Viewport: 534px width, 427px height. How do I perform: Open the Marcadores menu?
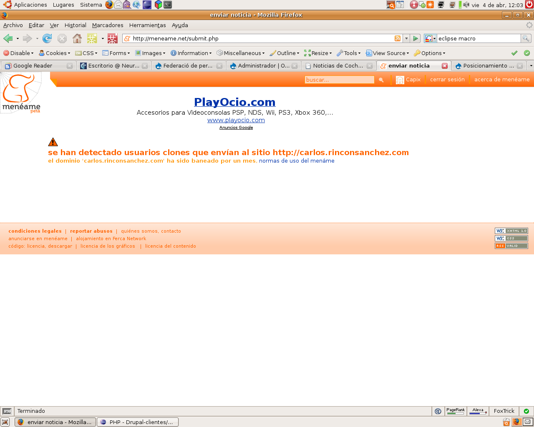point(108,25)
